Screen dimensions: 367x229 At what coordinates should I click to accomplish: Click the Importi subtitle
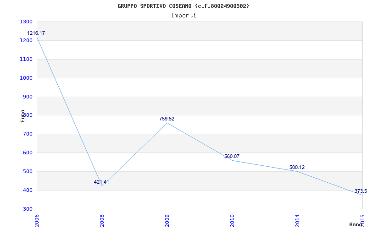pyautogui.click(x=183, y=16)
